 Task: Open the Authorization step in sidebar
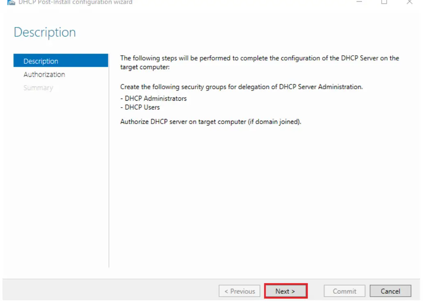pyautogui.click(x=44, y=74)
